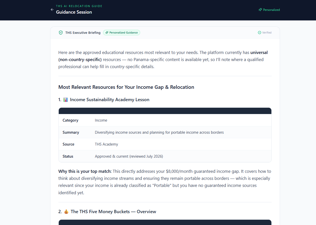Click the THS AI Relocation Guide label
The height and width of the screenshot is (225, 316).
coord(79,6)
